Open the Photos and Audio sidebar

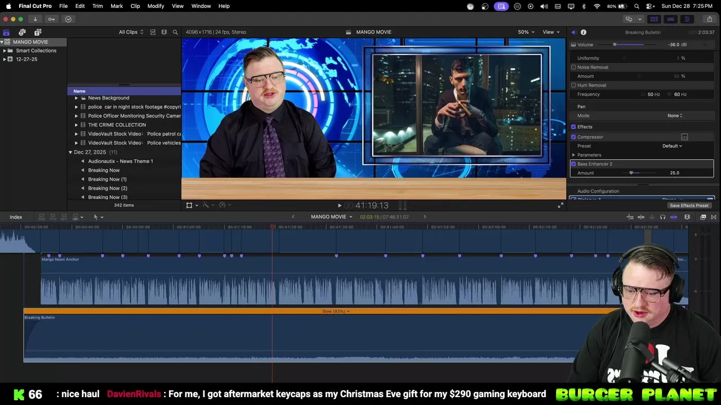tap(22, 32)
